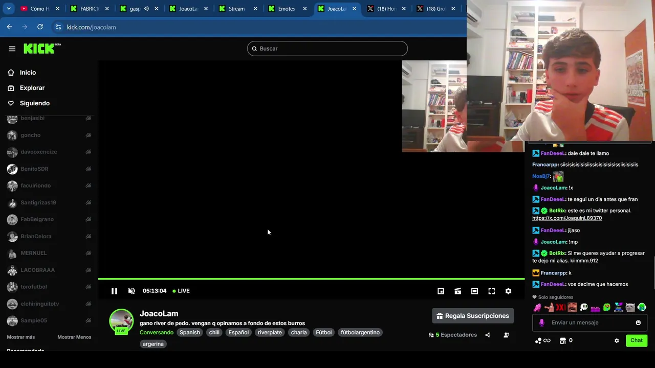Image resolution: width=655 pixels, height=368 pixels.
Task: Open video player settings gear
Action: click(x=508, y=291)
